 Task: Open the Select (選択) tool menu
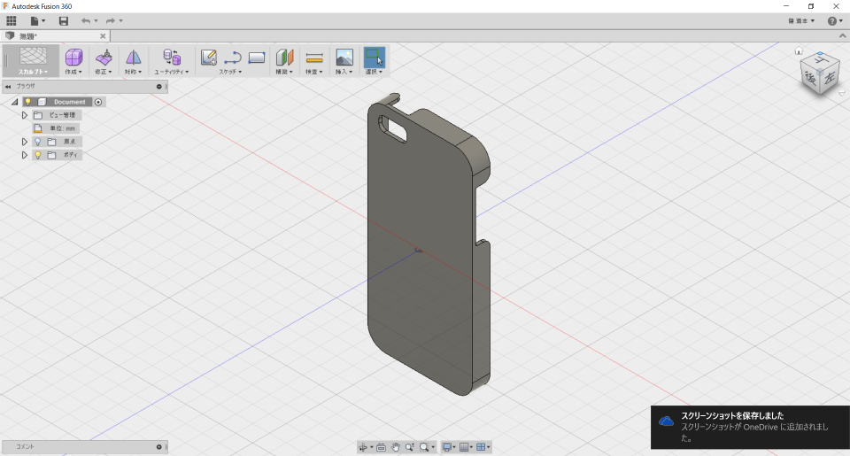374,61
